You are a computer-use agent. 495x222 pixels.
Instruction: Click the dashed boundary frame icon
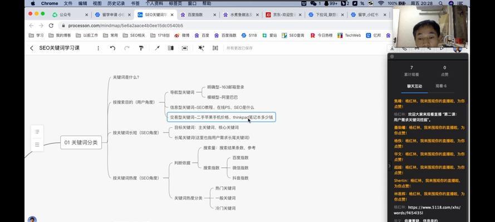click(x=185, y=48)
